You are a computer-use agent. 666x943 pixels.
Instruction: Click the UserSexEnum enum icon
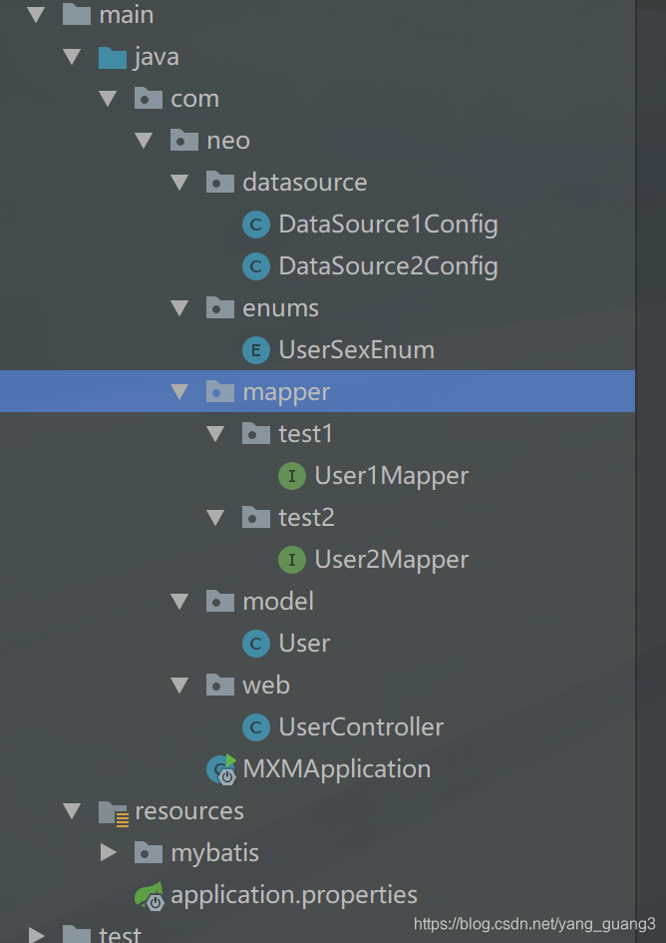pos(255,350)
